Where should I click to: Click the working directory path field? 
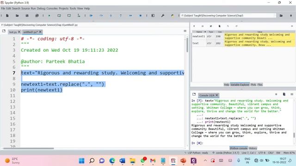pos(227,16)
